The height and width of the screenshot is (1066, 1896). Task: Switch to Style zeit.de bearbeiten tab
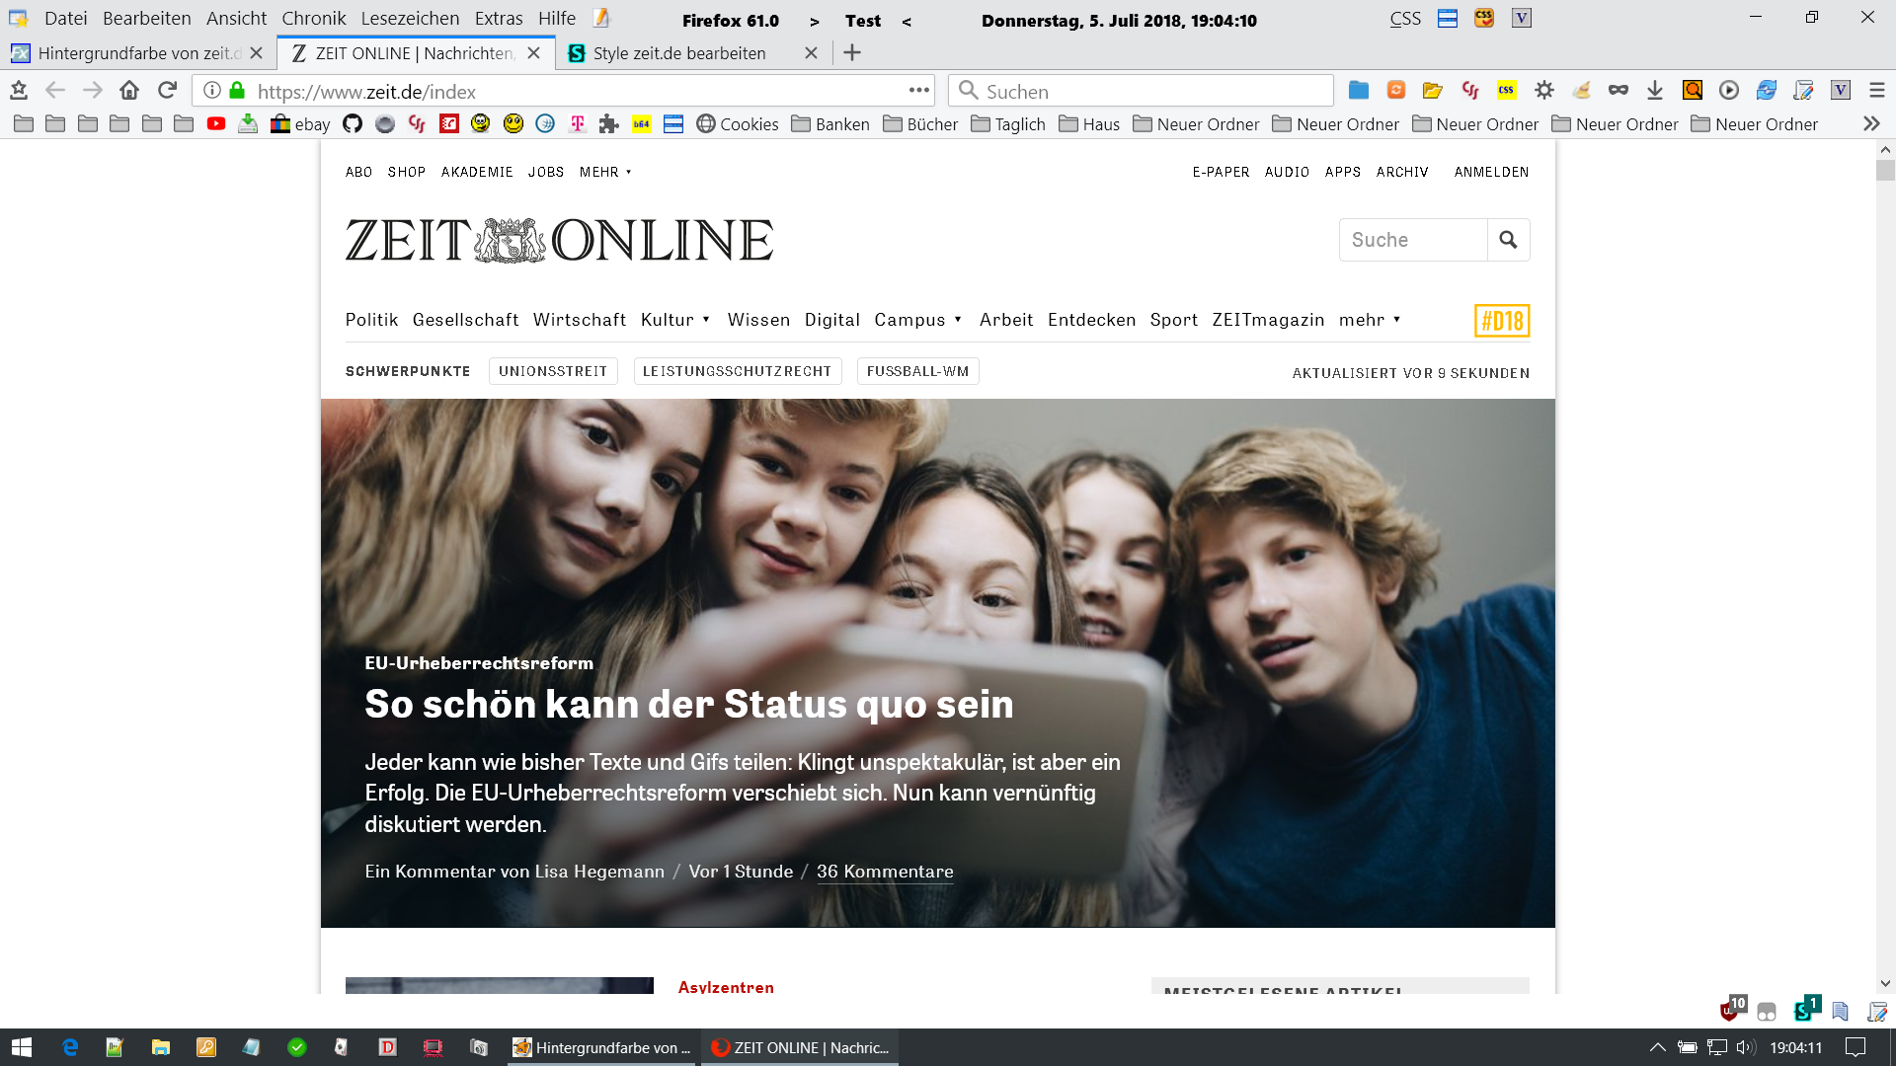[x=679, y=53]
